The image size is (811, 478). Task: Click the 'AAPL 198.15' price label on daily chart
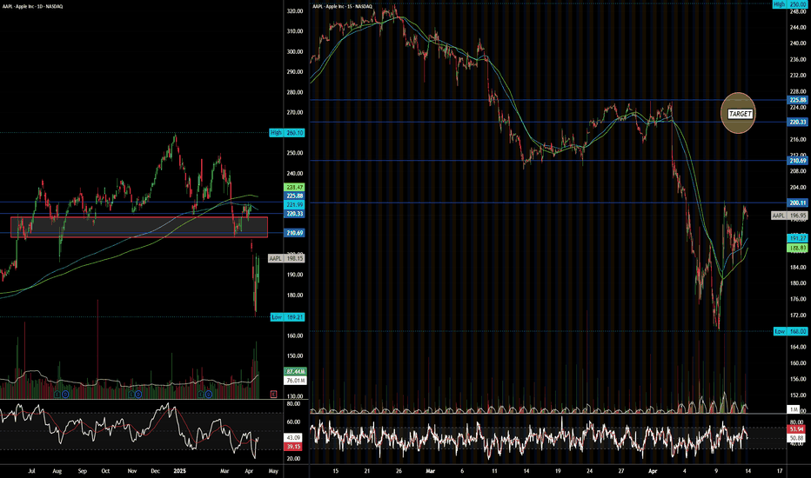click(286, 258)
